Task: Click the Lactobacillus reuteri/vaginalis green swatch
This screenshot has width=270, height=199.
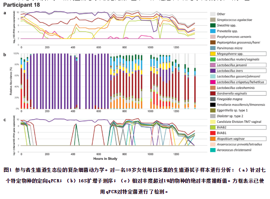Action: coord(213,59)
